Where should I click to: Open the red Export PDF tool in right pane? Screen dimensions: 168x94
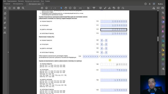pos(163,17)
